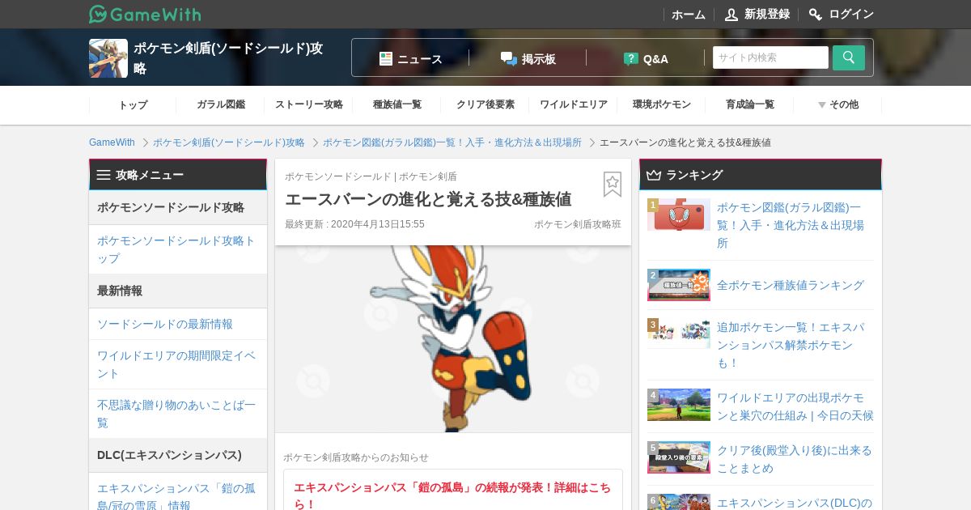Click the 最終更新 date text
Screen dimensions: 971x510
point(354,224)
